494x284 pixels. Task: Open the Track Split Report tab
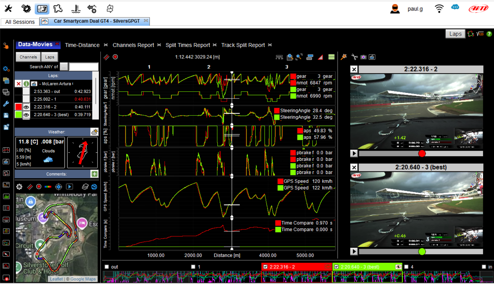click(x=243, y=45)
